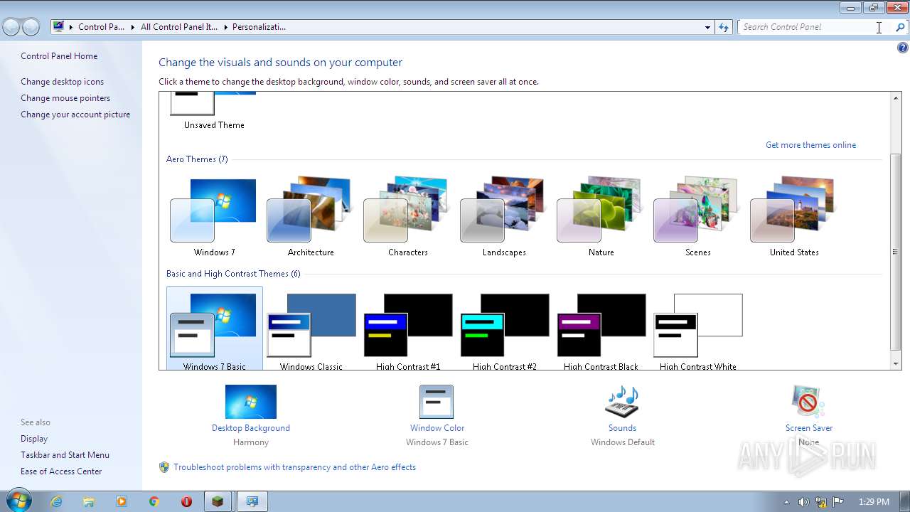Show hidden tray icons arrow

point(786,502)
